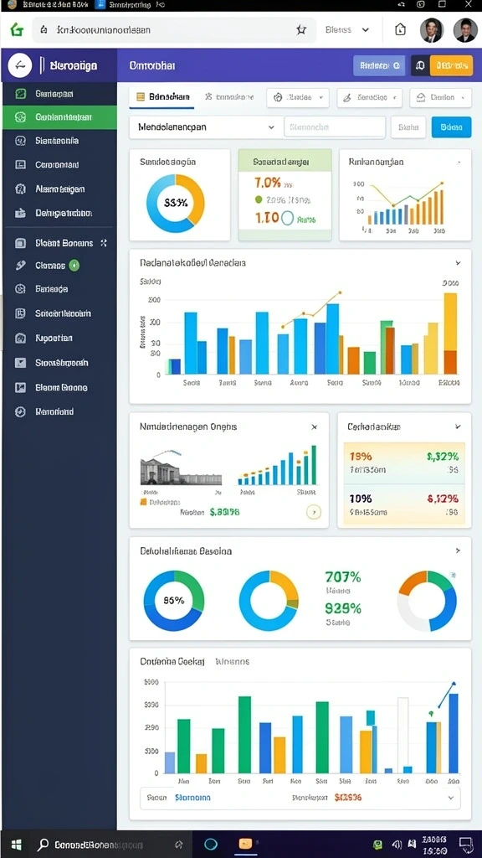
Task: Click the circle toggle beside 1.10 value
Action: click(288, 219)
